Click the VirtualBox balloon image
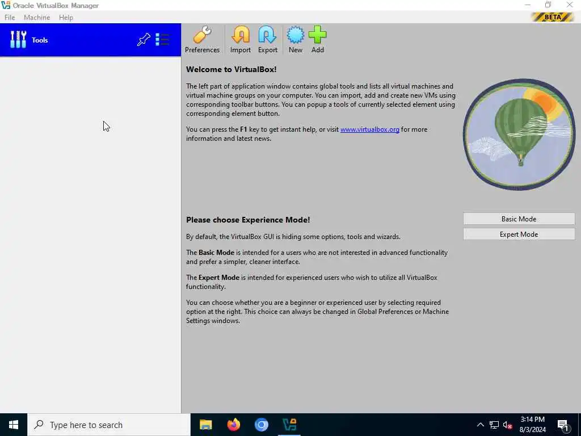Viewport: 581px width, 436px height. (519, 134)
